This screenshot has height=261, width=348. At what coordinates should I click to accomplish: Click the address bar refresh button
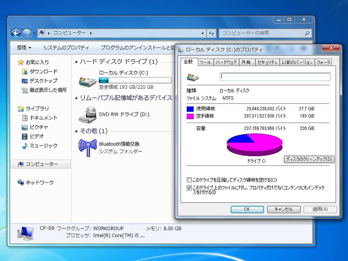tap(211, 33)
